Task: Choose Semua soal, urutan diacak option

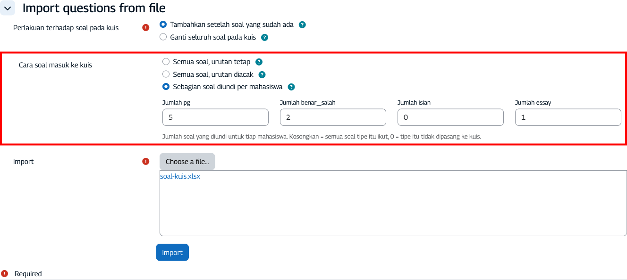Action: coord(166,74)
